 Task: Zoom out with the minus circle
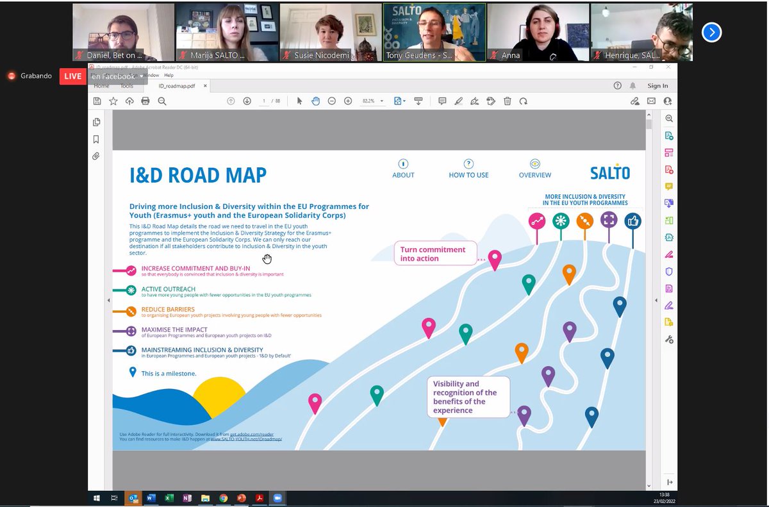pos(331,101)
